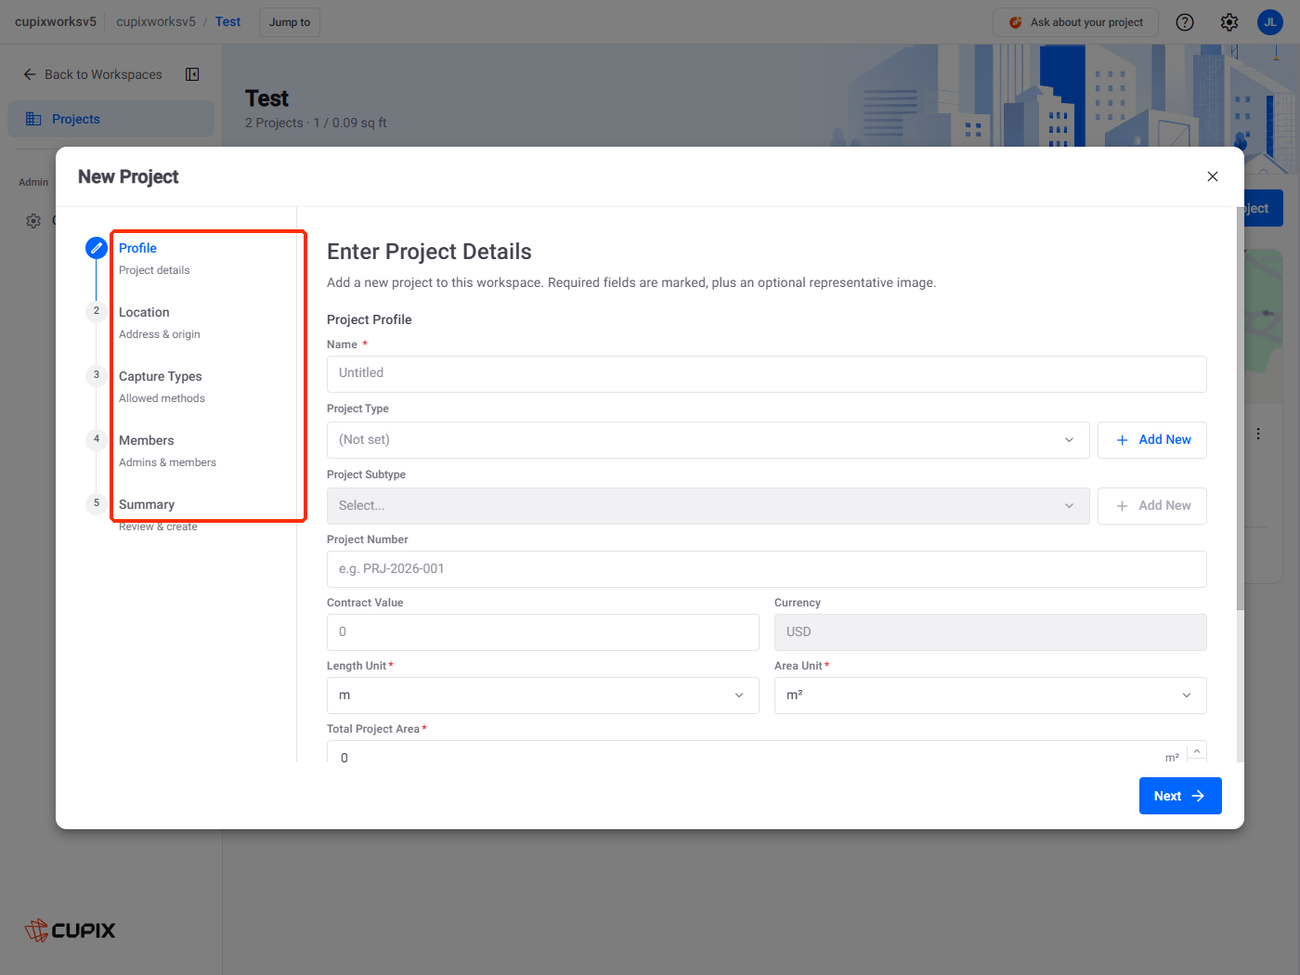Click the step 5 circle for Summary
The width and height of the screenshot is (1300, 975).
[x=97, y=503]
